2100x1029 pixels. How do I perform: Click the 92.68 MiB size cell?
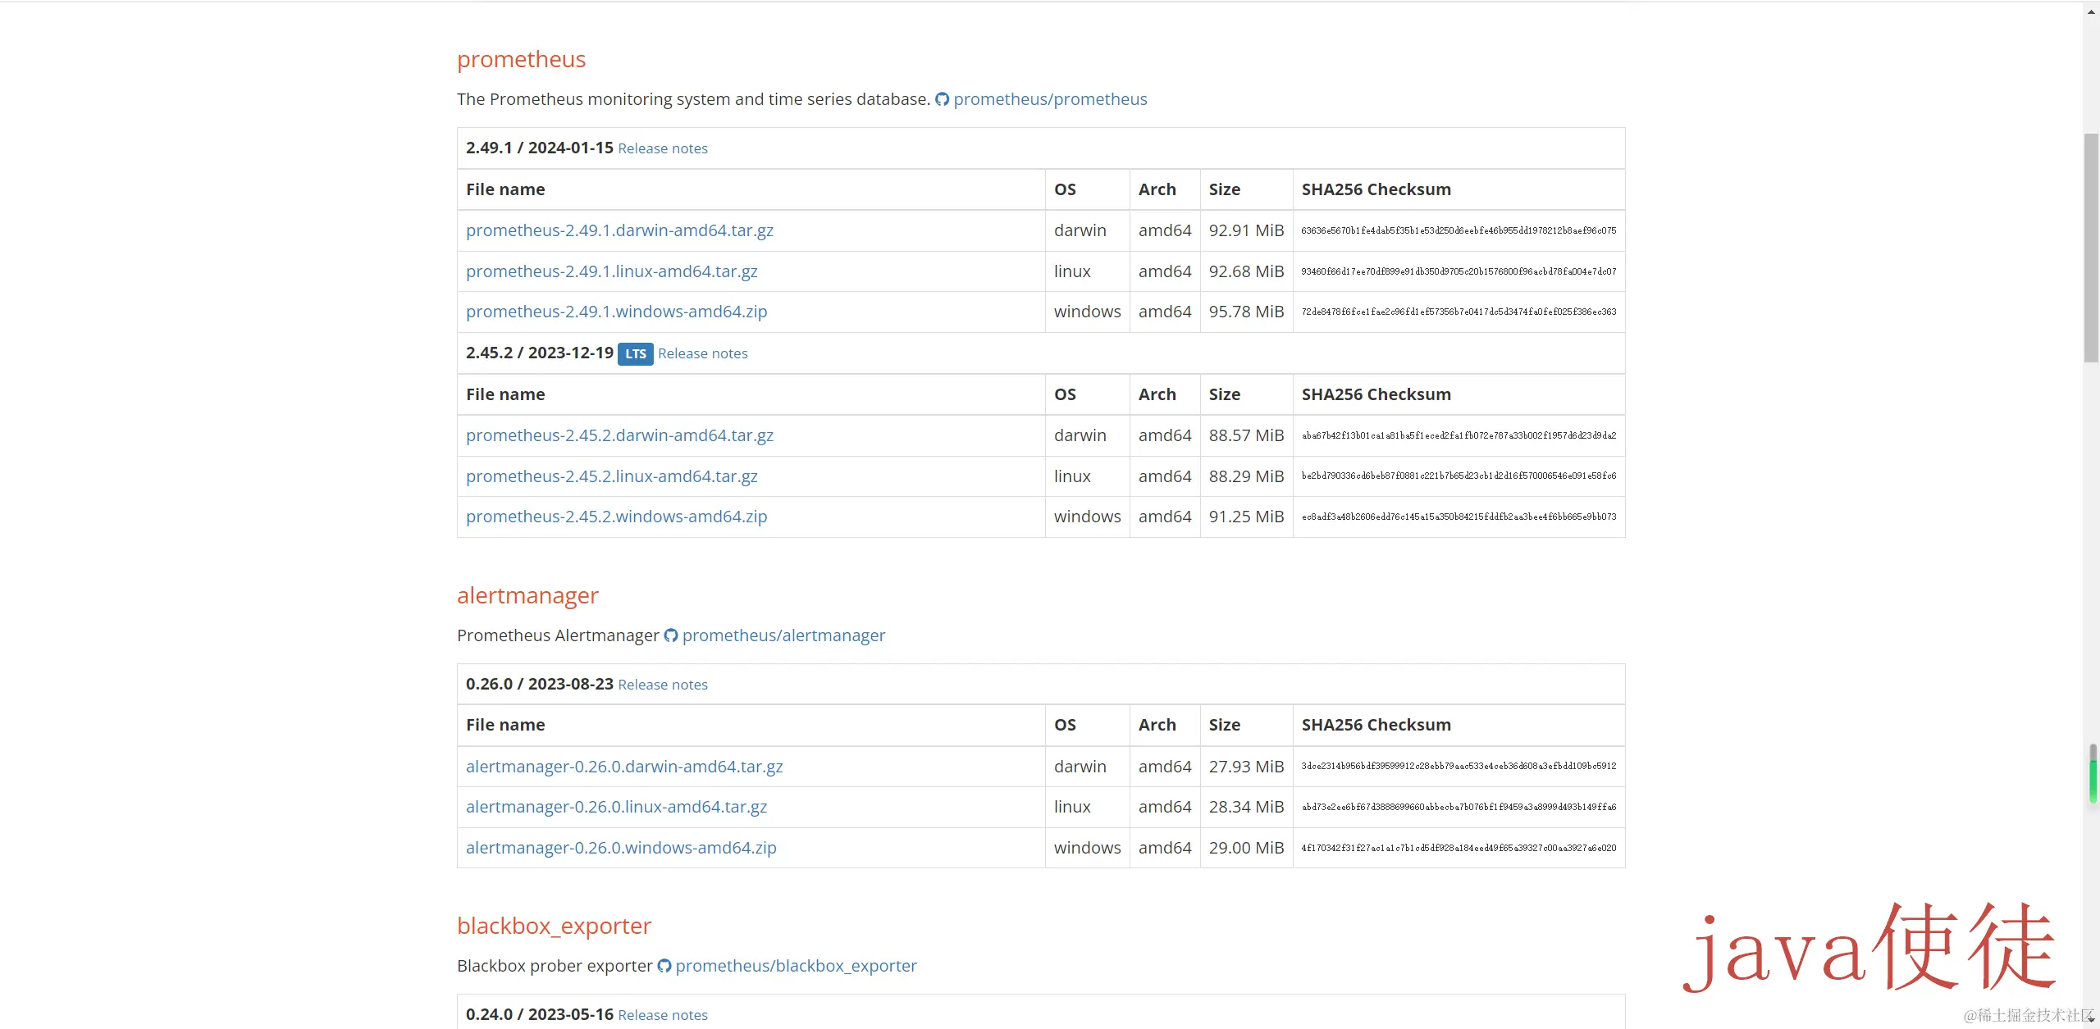[x=1246, y=271]
